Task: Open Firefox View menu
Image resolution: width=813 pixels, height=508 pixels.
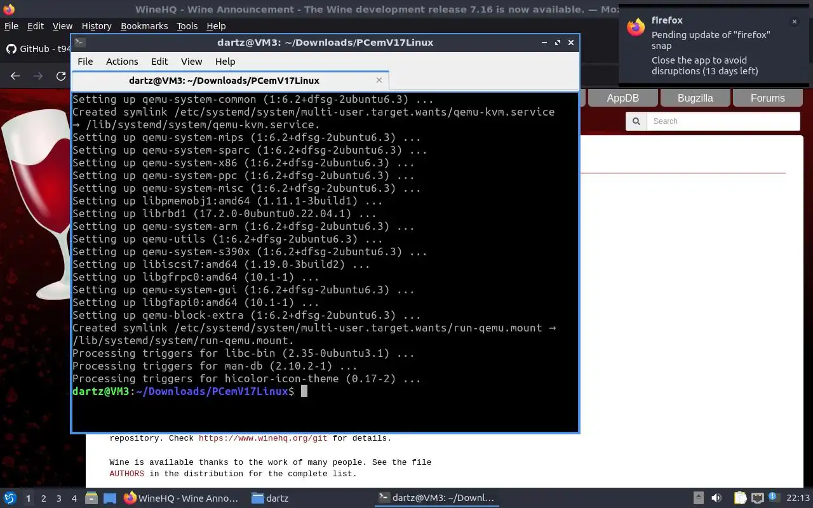Action: (x=62, y=26)
